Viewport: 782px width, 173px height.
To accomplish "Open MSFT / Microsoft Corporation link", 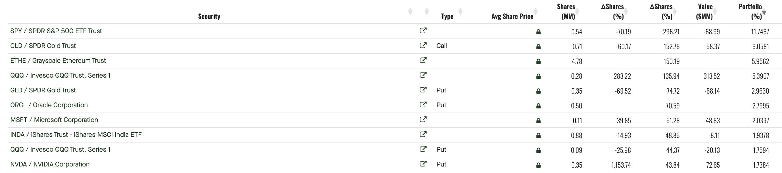I will pos(54,120).
